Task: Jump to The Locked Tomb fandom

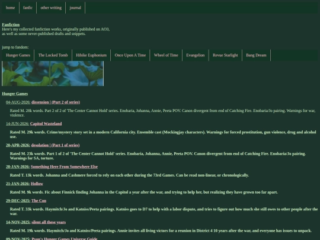Action: click(x=53, y=55)
